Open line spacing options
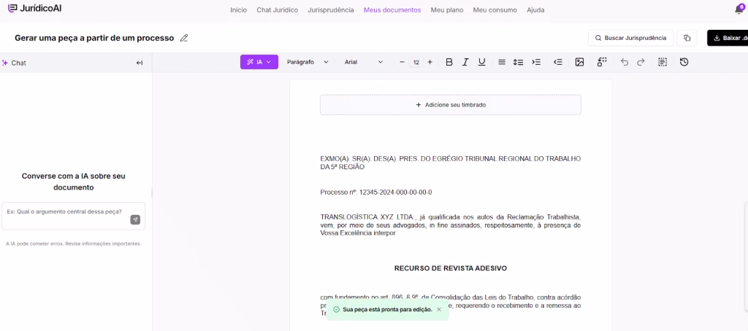 [x=518, y=62]
